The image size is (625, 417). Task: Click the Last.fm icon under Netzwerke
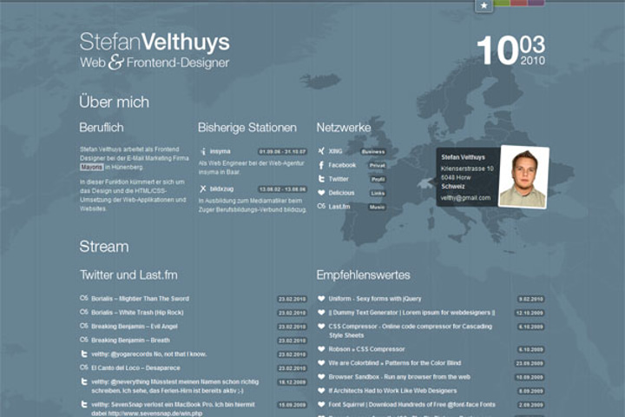pos(321,206)
